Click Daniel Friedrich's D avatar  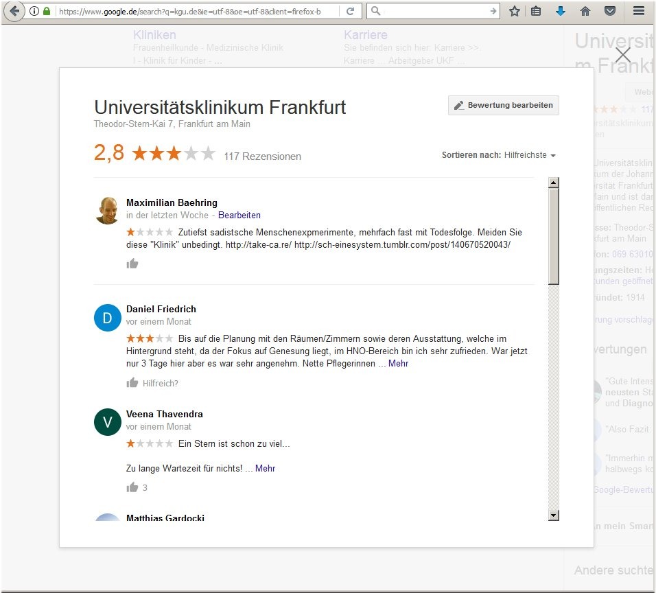108,318
